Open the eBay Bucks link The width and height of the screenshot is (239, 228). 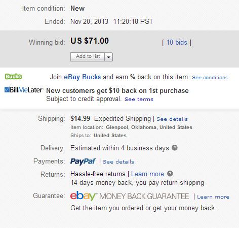(82, 77)
